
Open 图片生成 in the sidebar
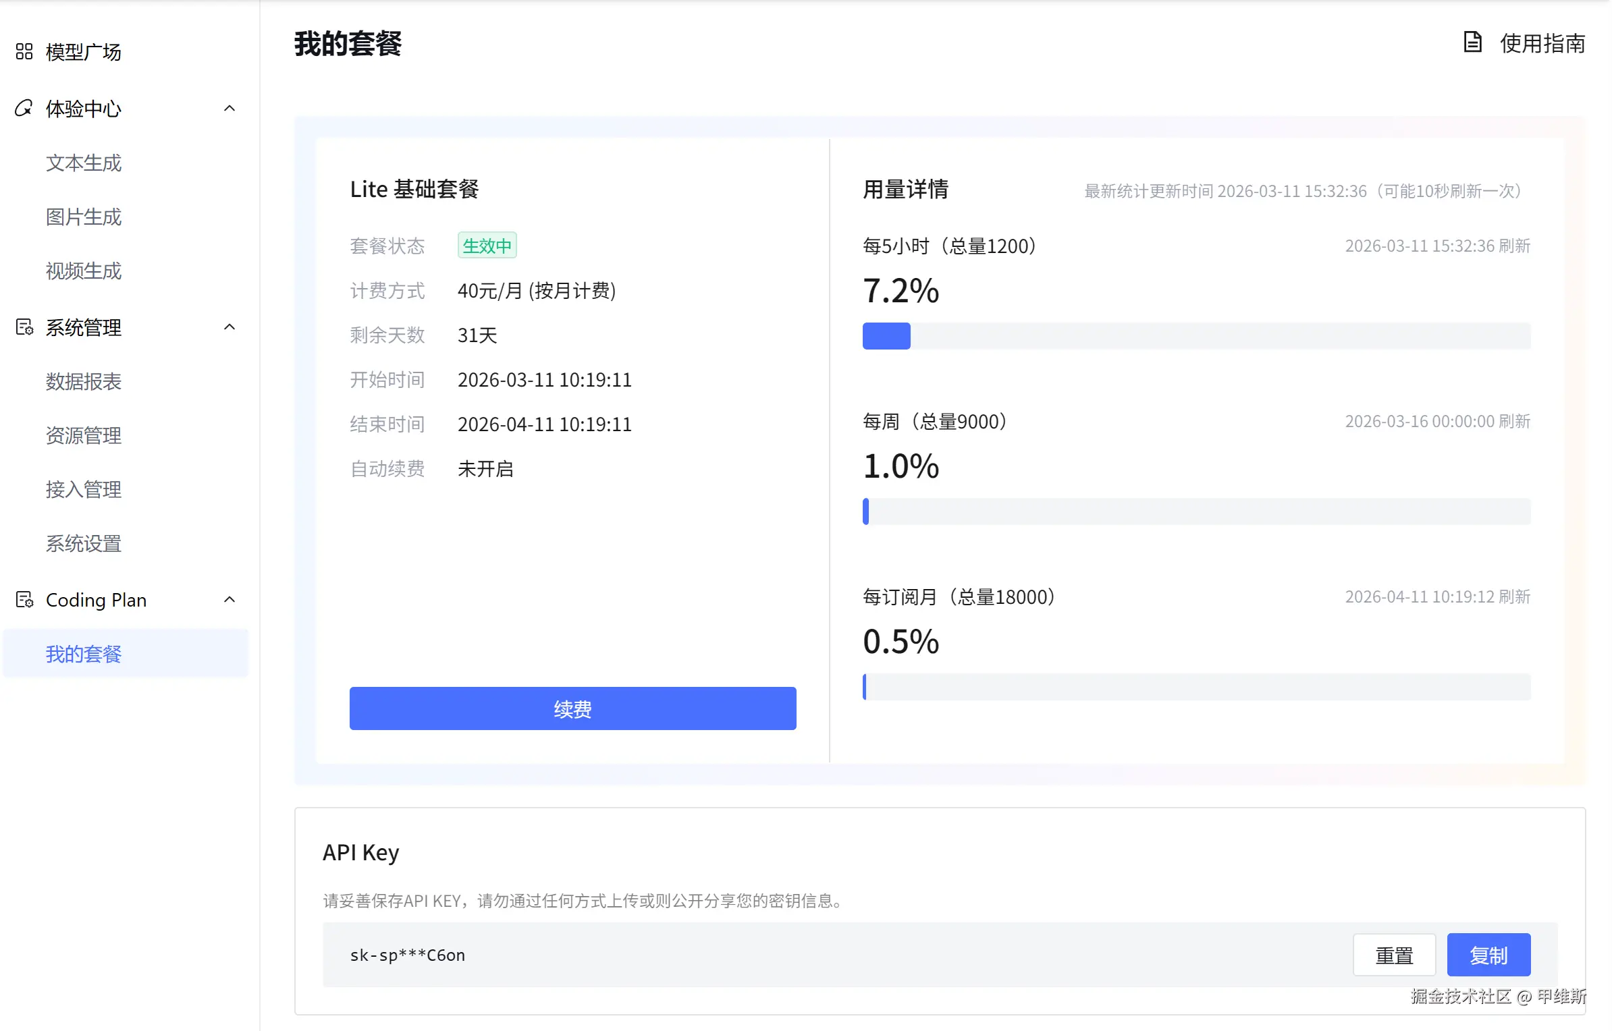point(84,217)
